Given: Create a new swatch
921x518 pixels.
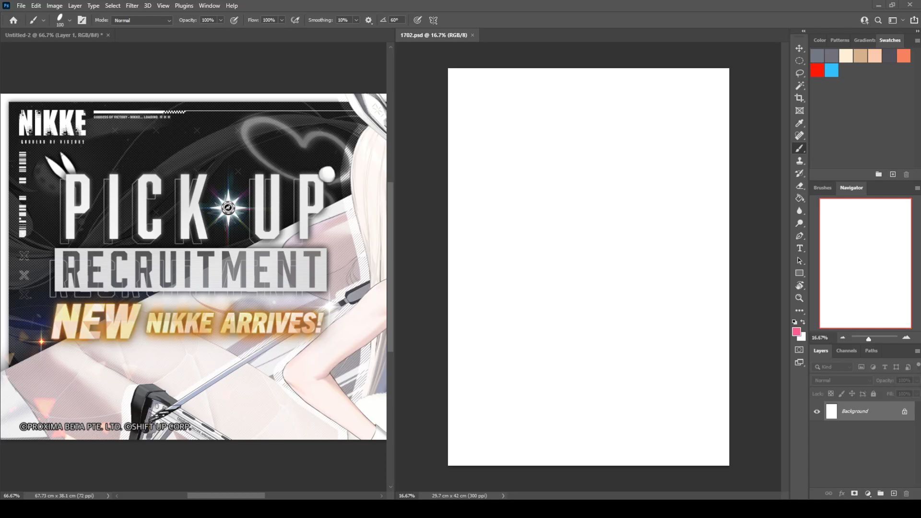Looking at the screenshot, I should coord(893,175).
